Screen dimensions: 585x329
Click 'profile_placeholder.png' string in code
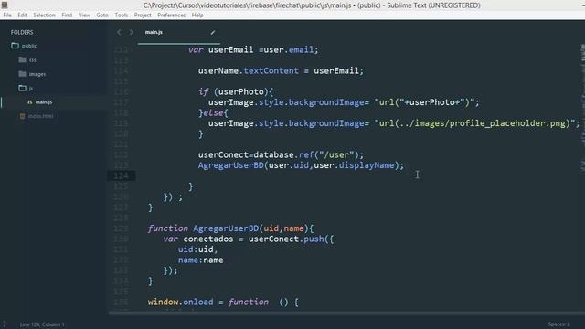(x=507, y=123)
